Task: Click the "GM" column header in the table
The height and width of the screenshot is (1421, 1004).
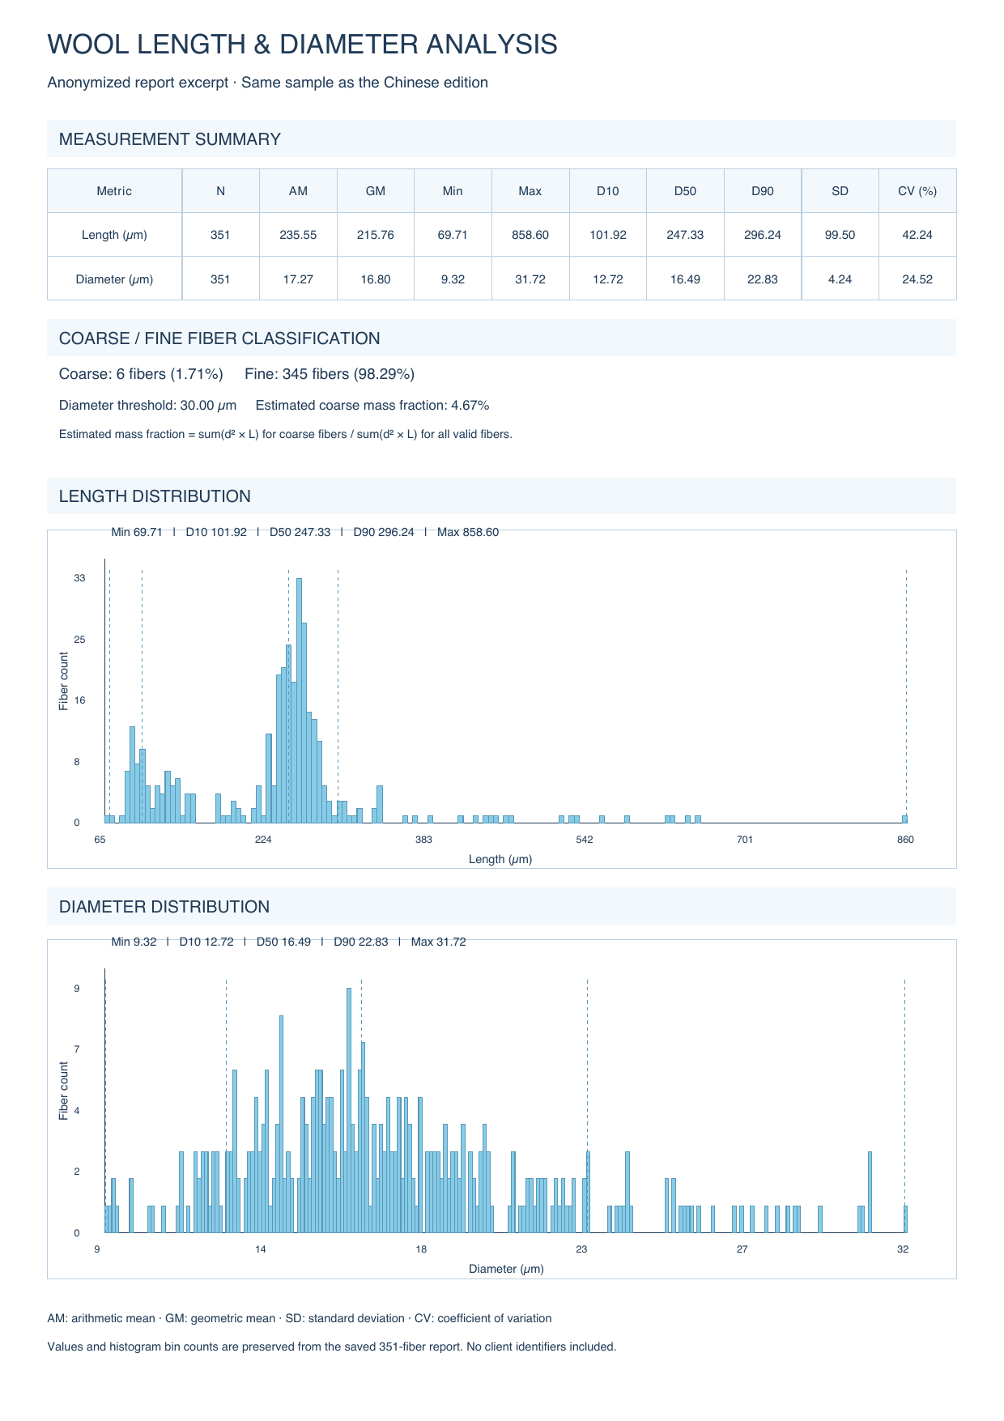Action: [376, 191]
